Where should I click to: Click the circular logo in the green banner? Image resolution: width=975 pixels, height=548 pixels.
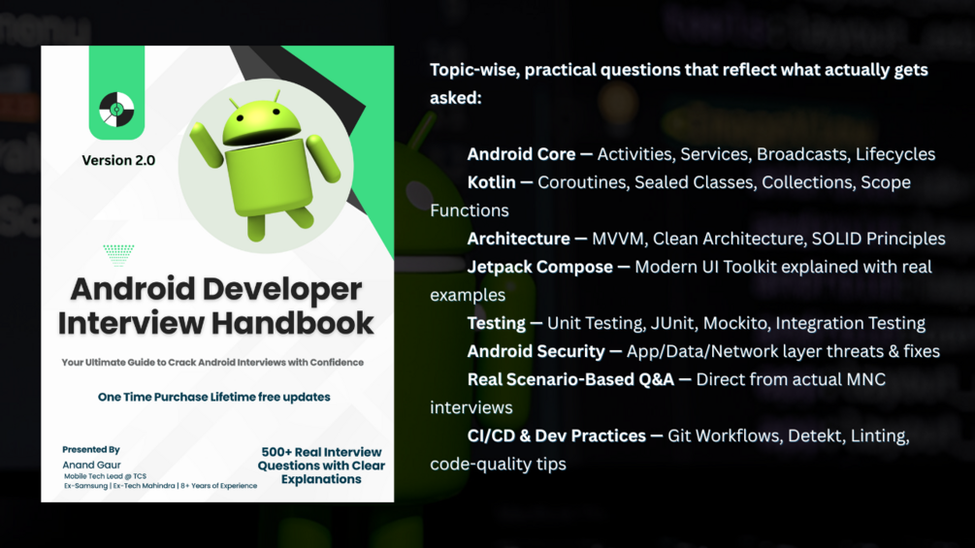(116, 110)
